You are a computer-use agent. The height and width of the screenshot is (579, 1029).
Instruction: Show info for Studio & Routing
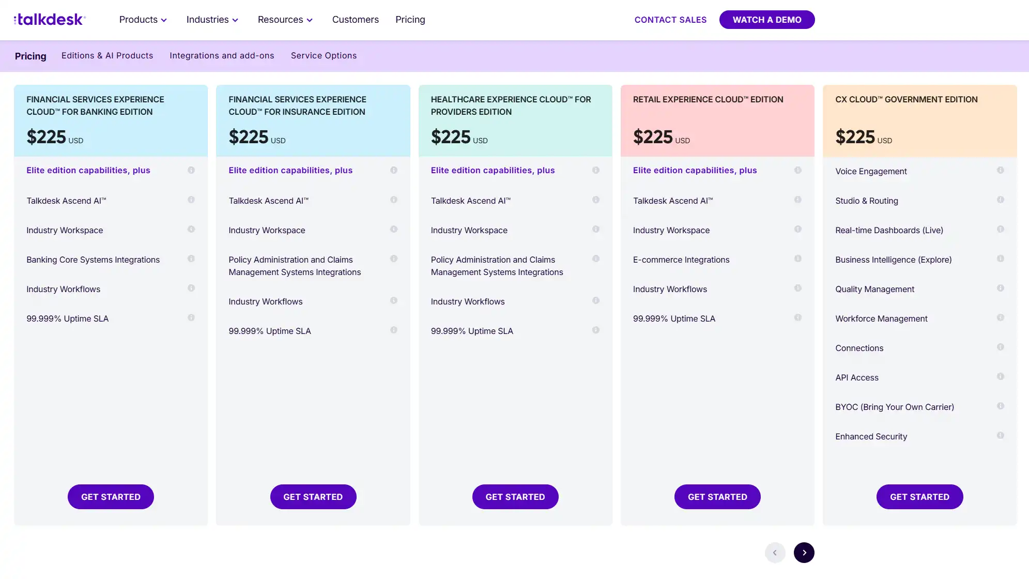pyautogui.click(x=1001, y=200)
